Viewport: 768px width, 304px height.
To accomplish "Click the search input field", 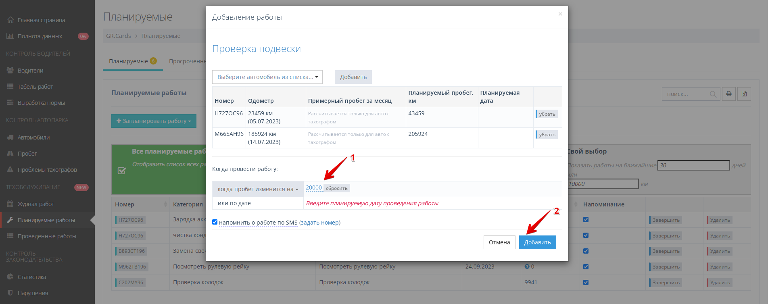I will click(x=687, y=94).
